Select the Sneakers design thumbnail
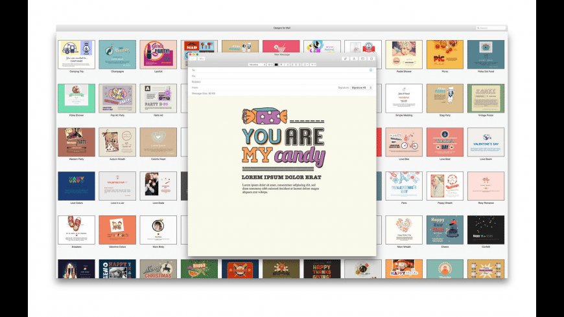 tap(76, 230)
